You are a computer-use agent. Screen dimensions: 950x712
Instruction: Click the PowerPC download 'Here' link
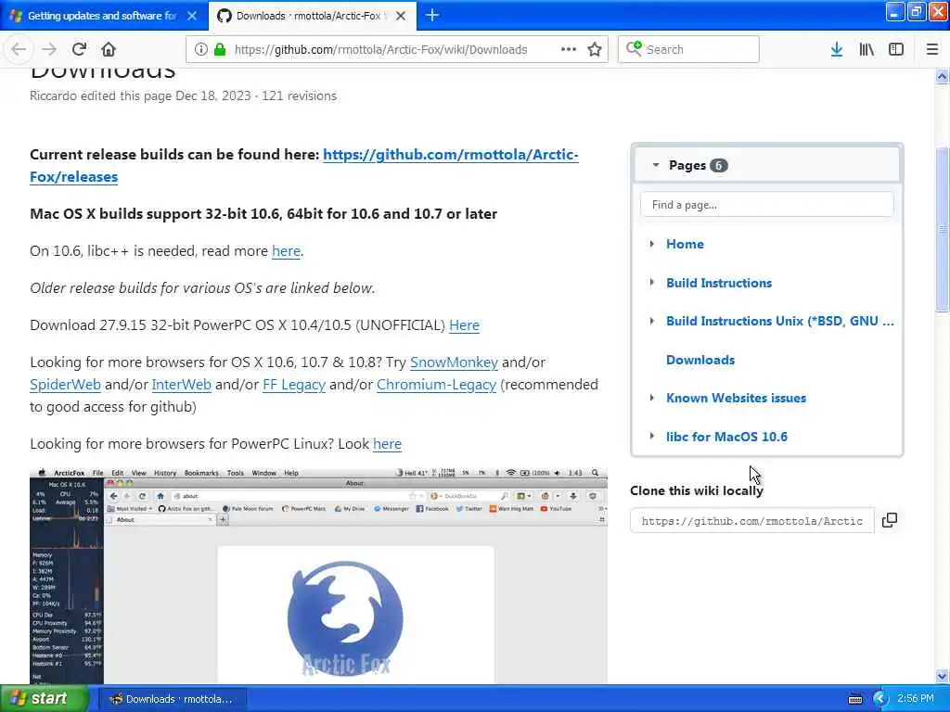[464, 325]
